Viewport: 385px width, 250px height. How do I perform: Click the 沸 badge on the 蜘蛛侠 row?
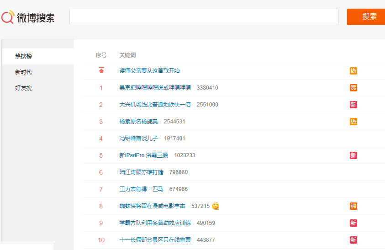[353, 206]
